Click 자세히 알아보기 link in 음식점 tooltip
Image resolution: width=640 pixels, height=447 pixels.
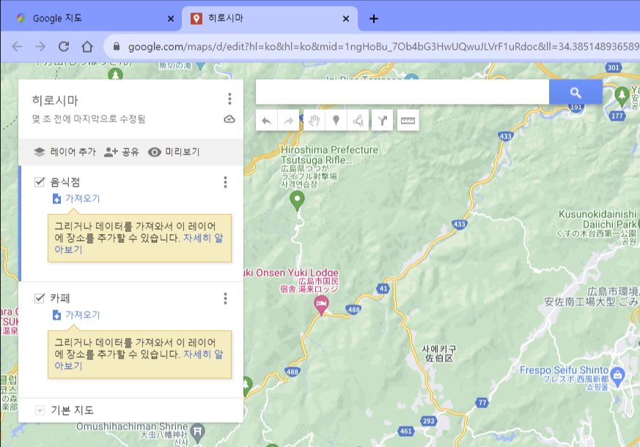coord(203,238)
